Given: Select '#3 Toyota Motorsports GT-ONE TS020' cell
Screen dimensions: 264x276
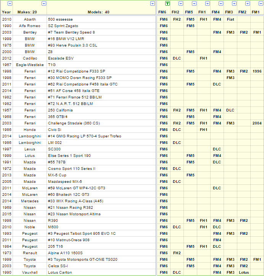Looking at the screenshot, I should (101, 260).
